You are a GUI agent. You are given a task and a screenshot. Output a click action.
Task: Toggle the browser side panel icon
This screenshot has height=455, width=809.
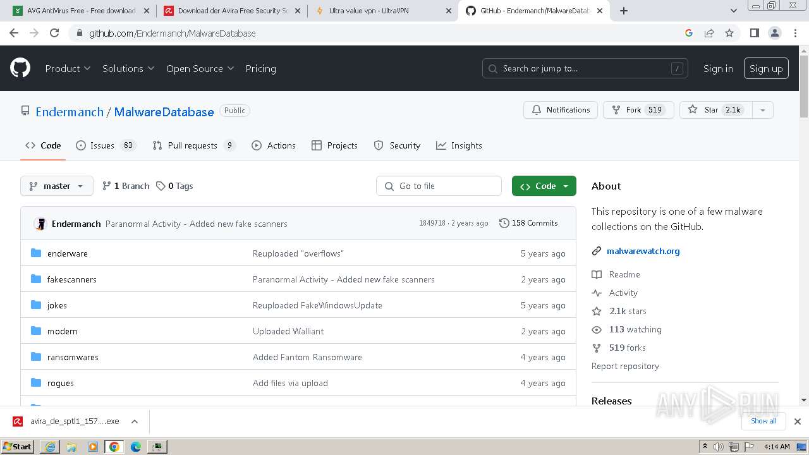[x=754, y=33]
